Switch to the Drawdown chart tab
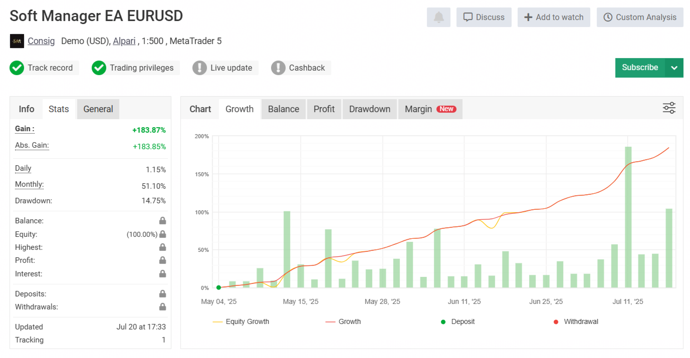 369,109
